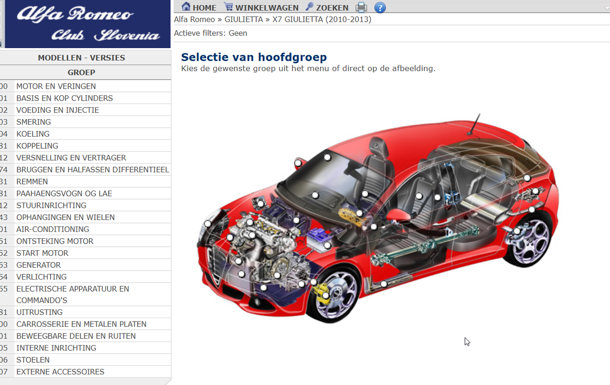
Task: Click the Alfa Romeo breadcrumb link
Action: tap(195, 20)
